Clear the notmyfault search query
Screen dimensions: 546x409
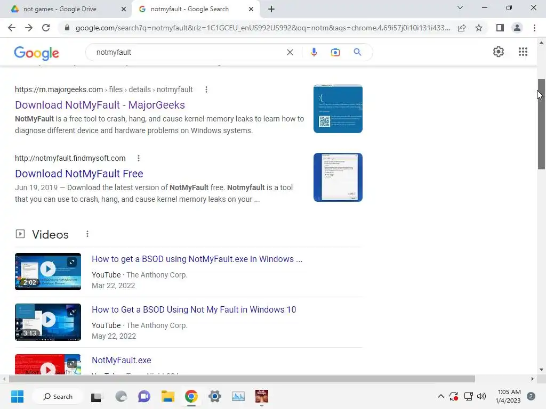tap(290, 52)
